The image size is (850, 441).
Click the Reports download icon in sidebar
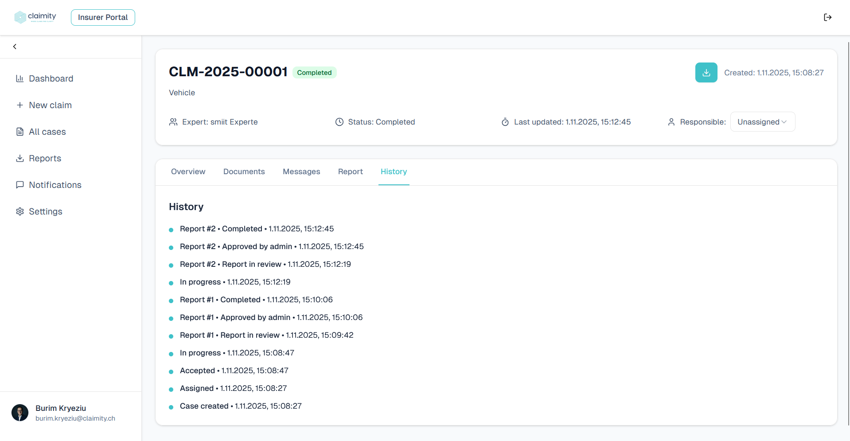pyautogui.click(x=19, y=158)
